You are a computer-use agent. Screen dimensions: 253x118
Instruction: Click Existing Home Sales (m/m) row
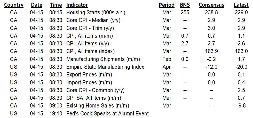pos(98,105)
